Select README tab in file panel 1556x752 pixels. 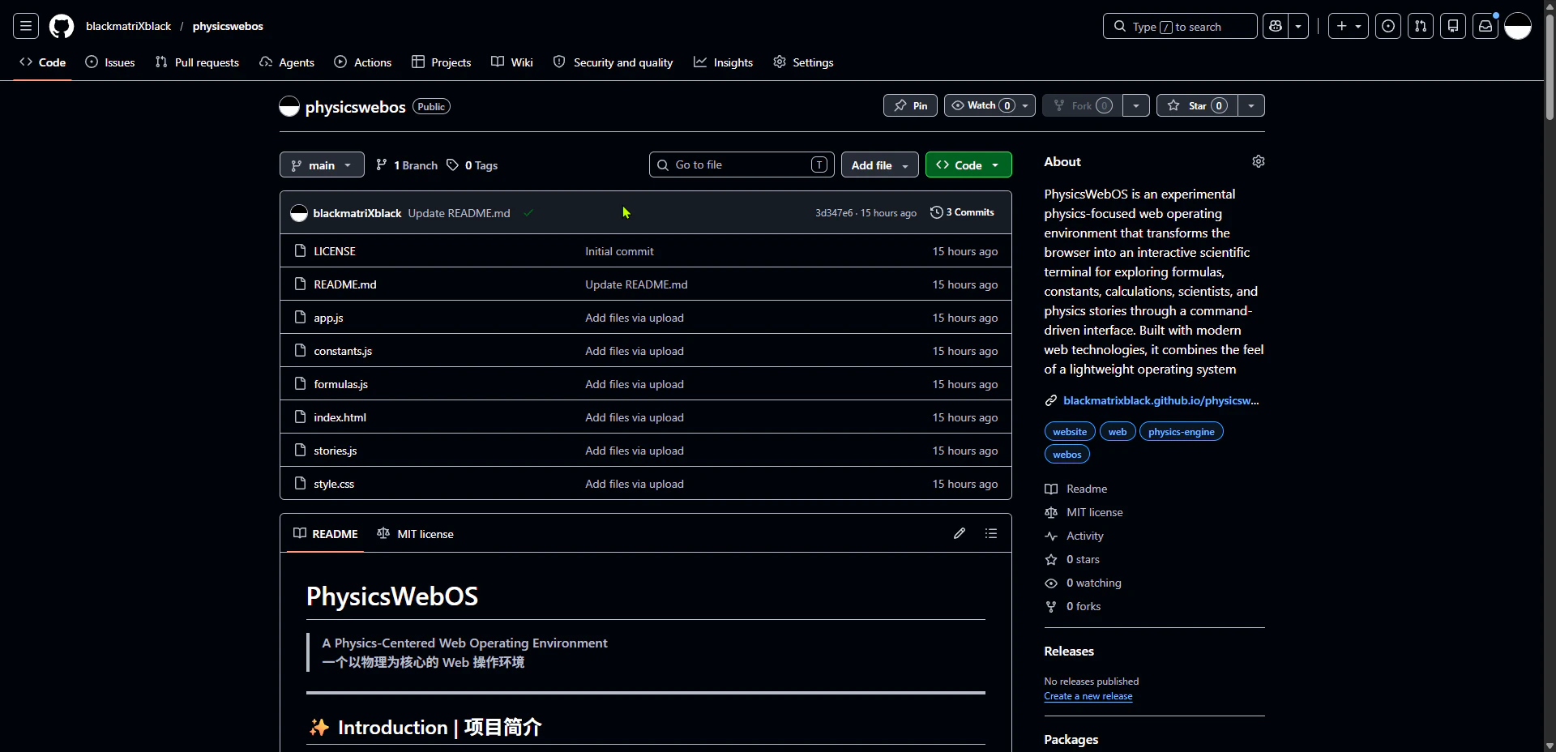pos(326,534)
